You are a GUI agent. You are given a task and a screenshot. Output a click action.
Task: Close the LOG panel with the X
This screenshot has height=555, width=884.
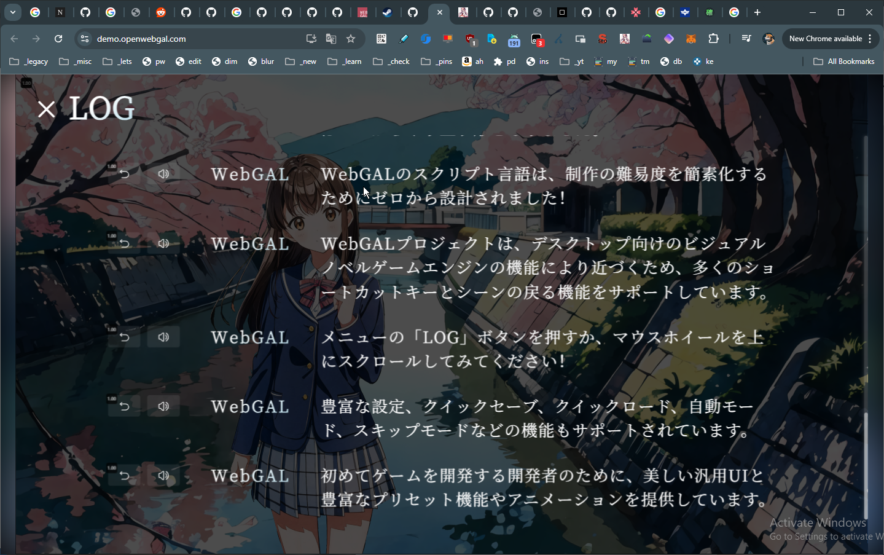(x=46, y=109)
